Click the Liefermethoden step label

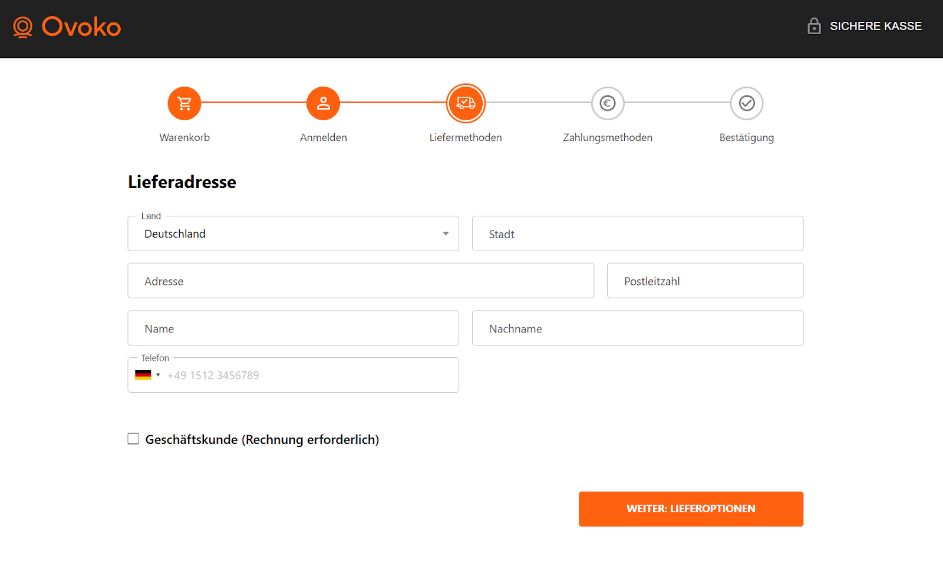pyautogui.click(x=466, y=137)
